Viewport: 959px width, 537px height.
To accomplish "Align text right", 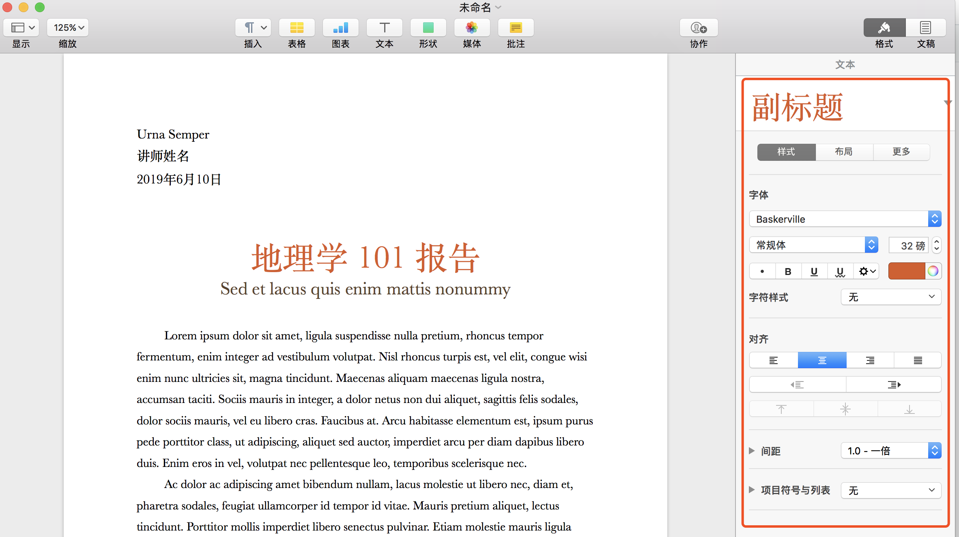I will [x=870, y=360].
